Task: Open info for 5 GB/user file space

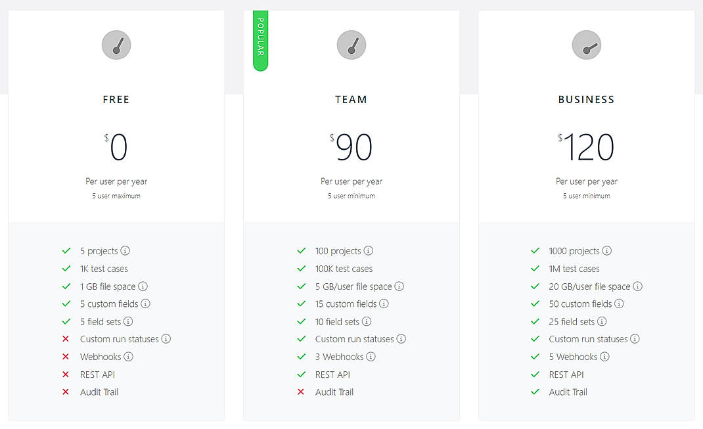Action: (x=399, y=286)
